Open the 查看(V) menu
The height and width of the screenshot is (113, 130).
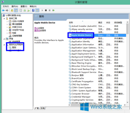24,6
